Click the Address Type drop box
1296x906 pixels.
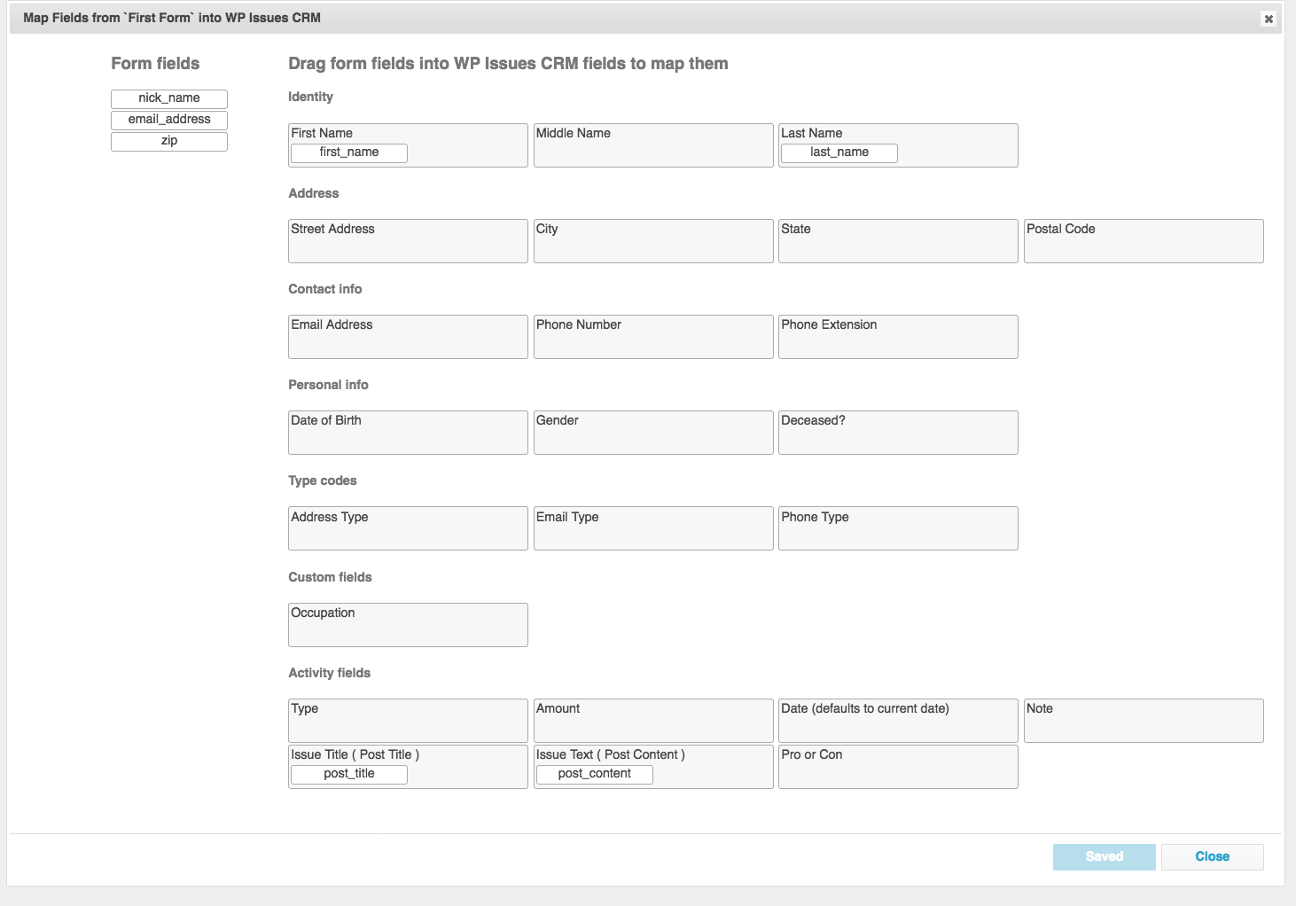coord(408,528)
